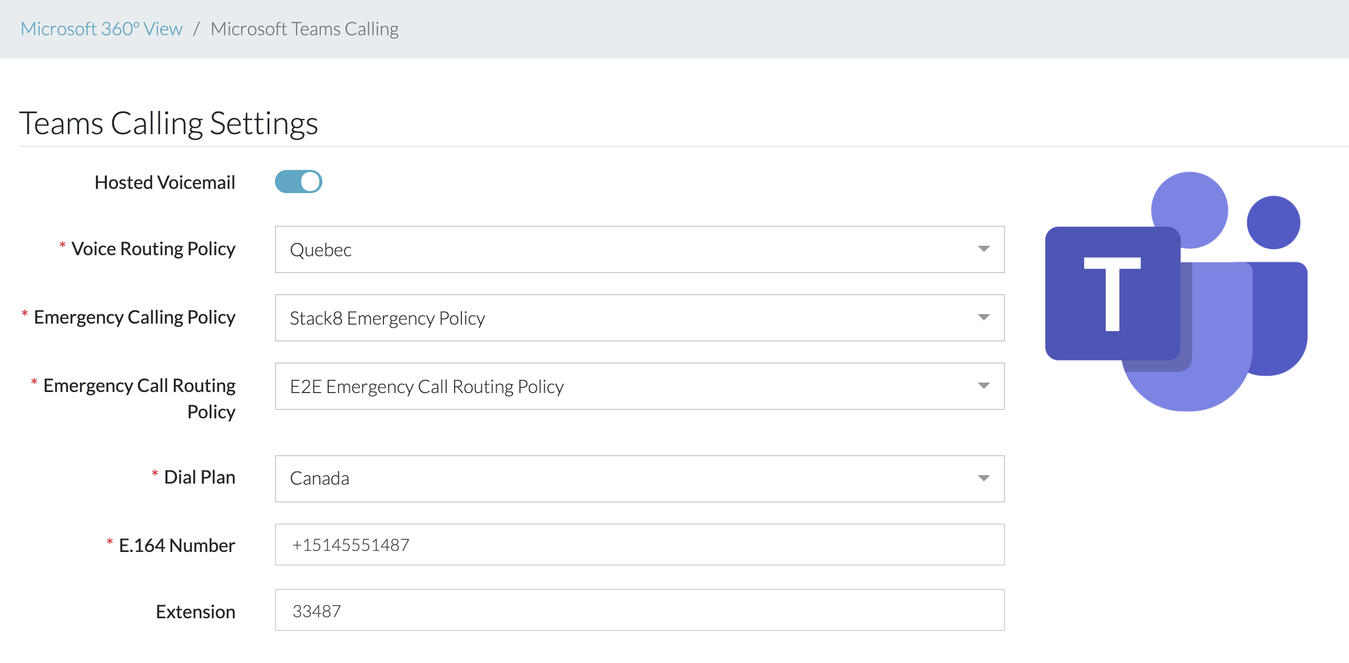Viewport: 1349px width, 663px height.
Task: Click the Voice Routing Policy label
Action: click(x=153, y=249)
